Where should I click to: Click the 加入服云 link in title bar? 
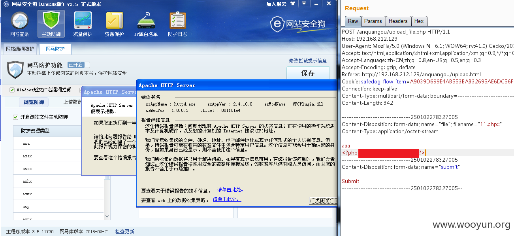click(276, 4)
